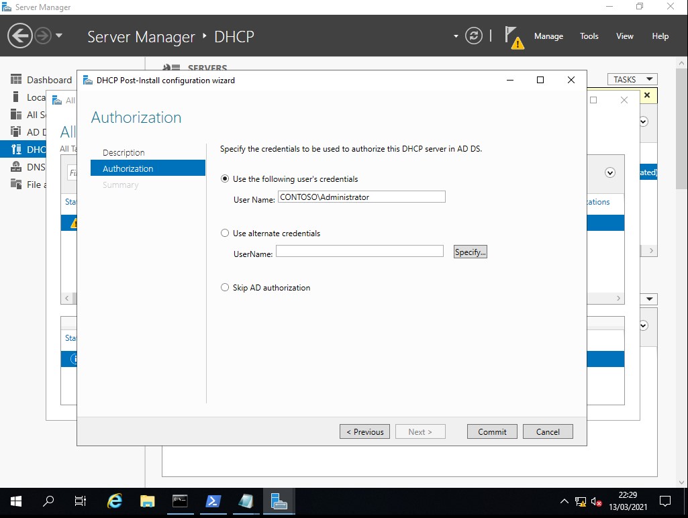Click the alternate credentials UserName field
This screenshot has height=518, width=688.
tap(360, 251)
